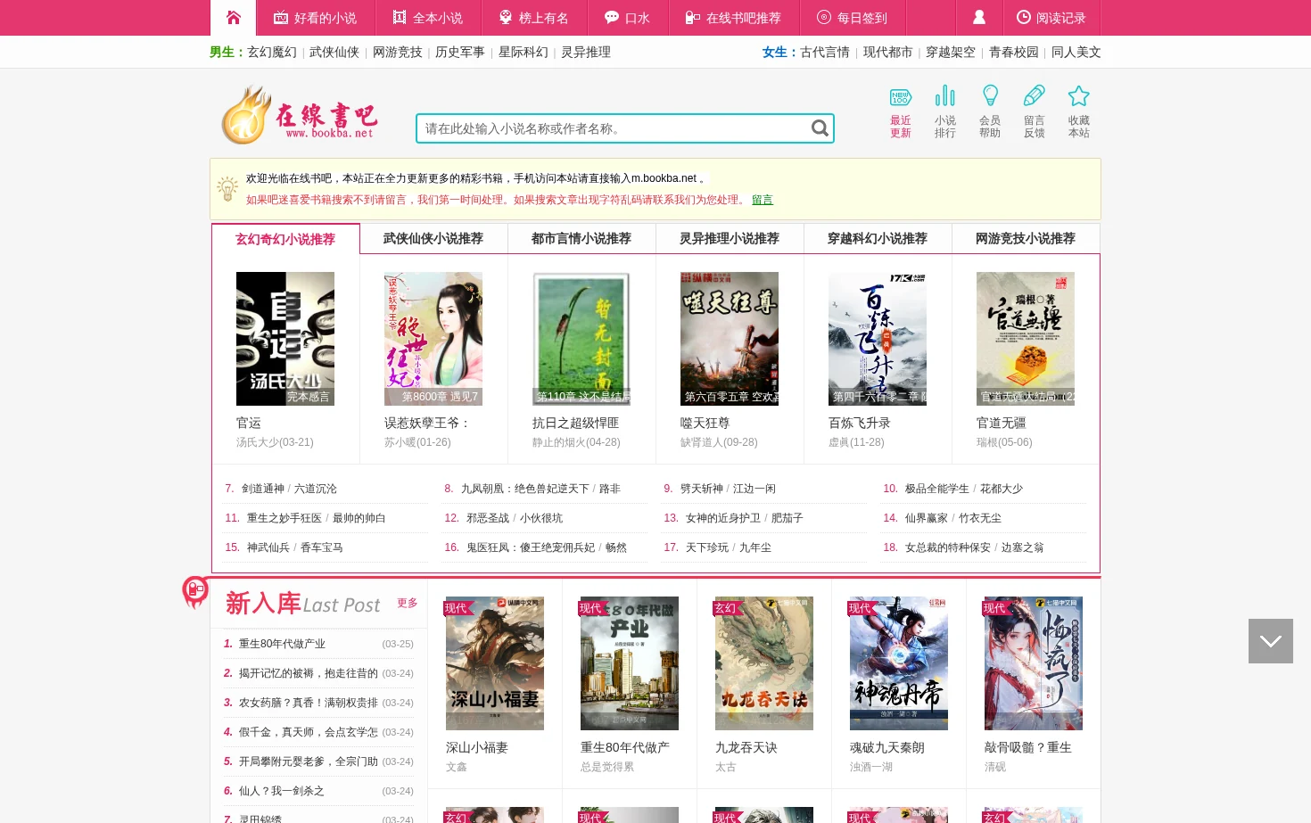Open 武侠仙侠 category link

pyautogui.click(x=334, y=52)
